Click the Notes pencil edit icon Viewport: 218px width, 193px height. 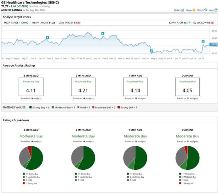click(182, 10)
